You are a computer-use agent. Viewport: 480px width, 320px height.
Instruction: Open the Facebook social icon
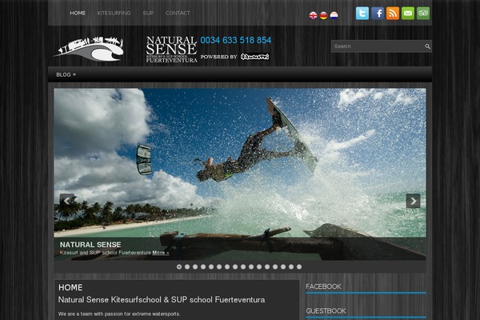378,14
